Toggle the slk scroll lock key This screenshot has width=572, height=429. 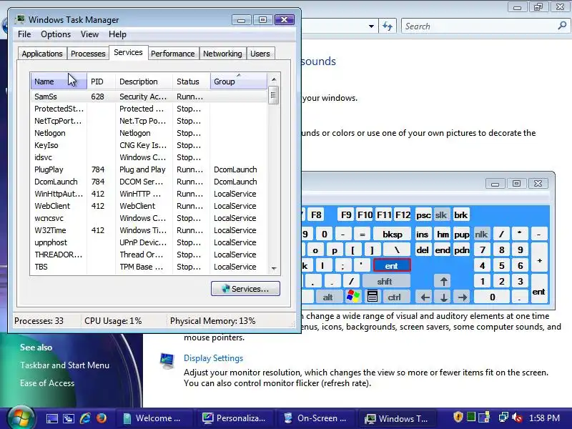coord(440,215)
